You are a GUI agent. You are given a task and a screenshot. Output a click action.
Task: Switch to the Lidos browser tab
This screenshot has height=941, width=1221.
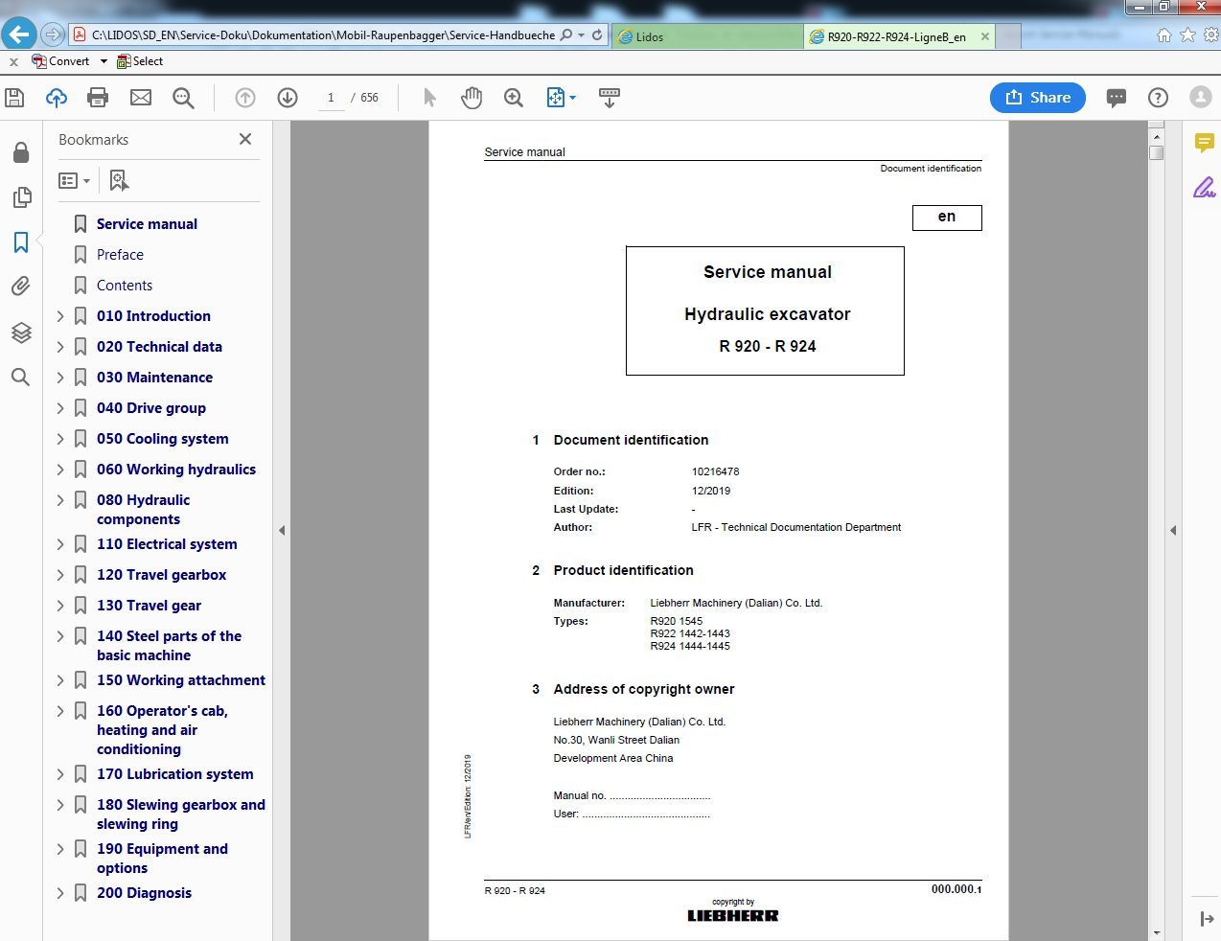pyautogui.click(x=707, y=36)
